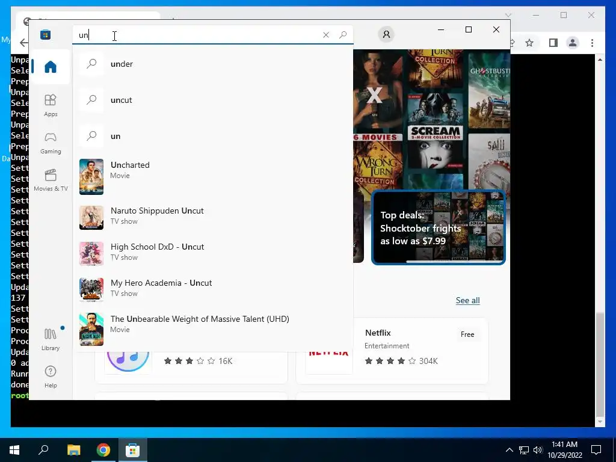Click the magnifier search button in search box
Viewport: 616px width, 462px height.
tap(343, 35)
